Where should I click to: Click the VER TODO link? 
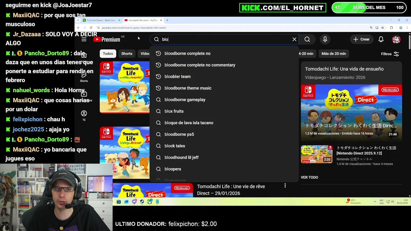[310, 177]
